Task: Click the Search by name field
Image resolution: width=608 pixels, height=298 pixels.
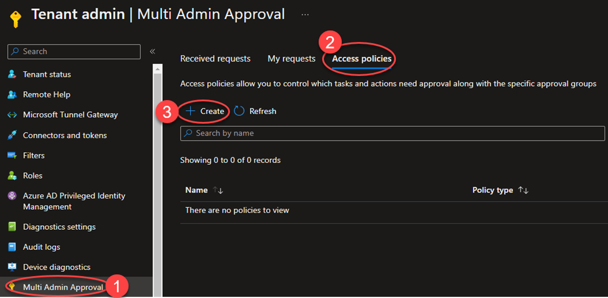Action: point(392,133)
